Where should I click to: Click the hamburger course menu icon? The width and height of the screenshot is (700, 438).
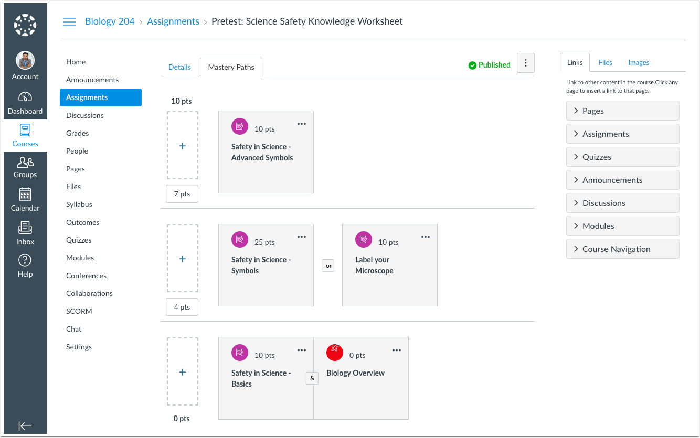[69, 22]
